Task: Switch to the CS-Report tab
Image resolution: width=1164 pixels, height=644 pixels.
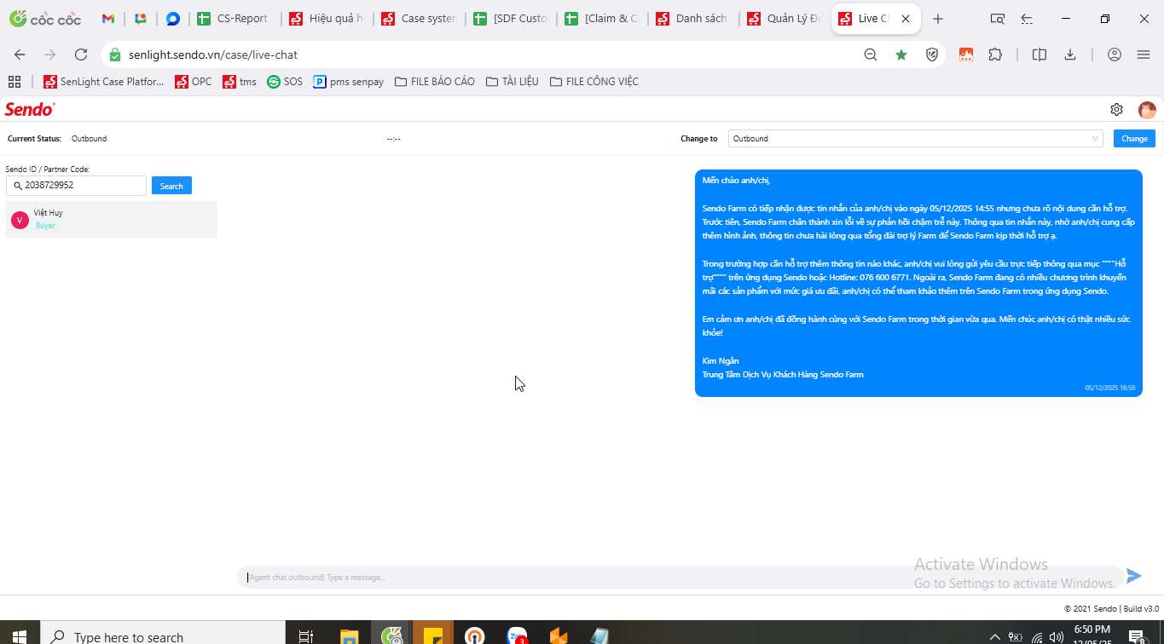Action: click(x=234, y=19)
